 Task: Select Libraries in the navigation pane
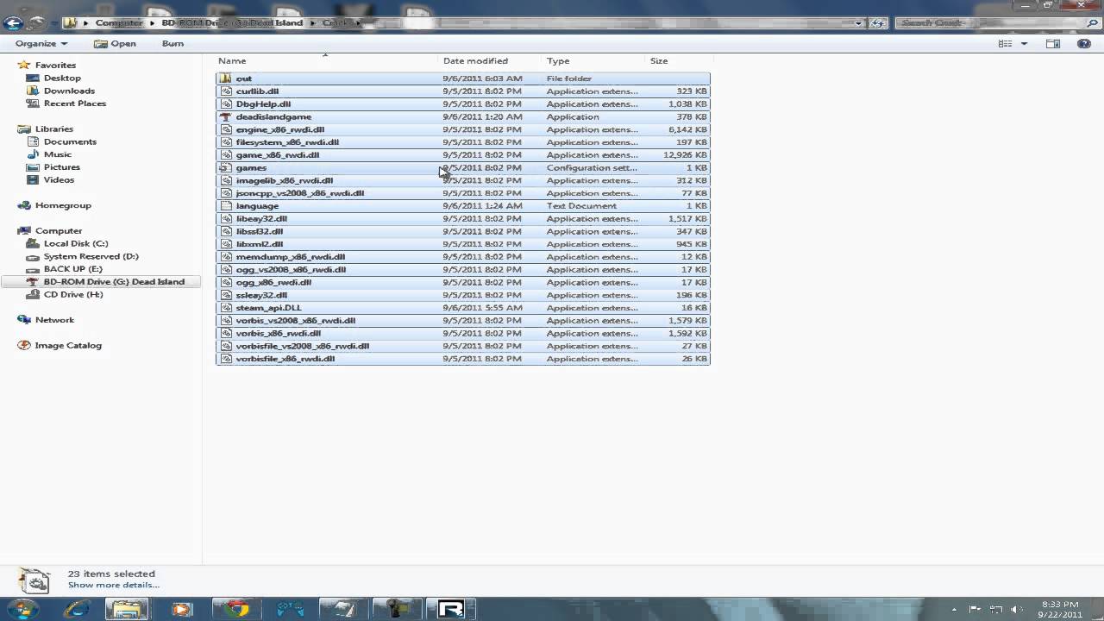[54, 129]
